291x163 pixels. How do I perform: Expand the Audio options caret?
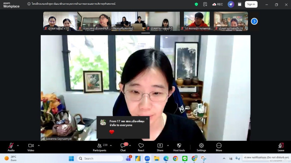[x=18, y=146]
